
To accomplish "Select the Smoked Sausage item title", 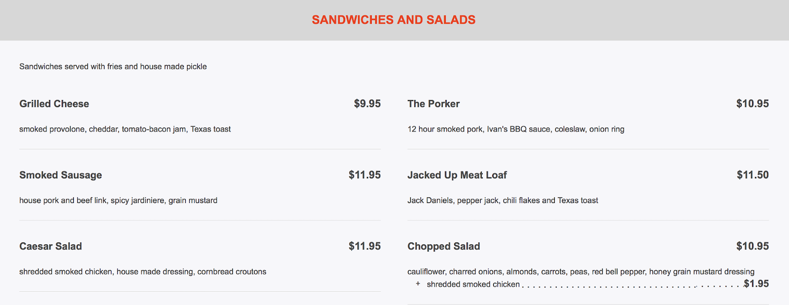I will (61, 175).
